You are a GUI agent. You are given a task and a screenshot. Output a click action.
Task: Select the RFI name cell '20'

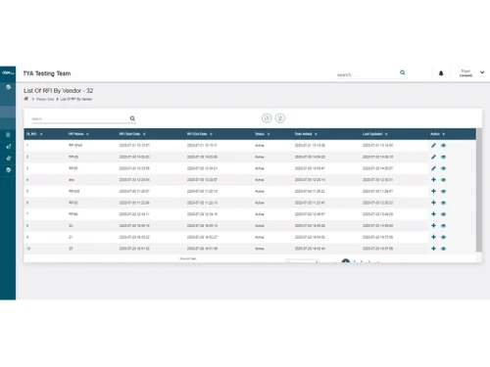click(71, 249)
